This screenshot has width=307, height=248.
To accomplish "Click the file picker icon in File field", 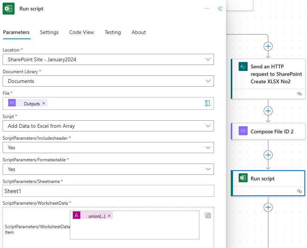I will click(208, 103).
